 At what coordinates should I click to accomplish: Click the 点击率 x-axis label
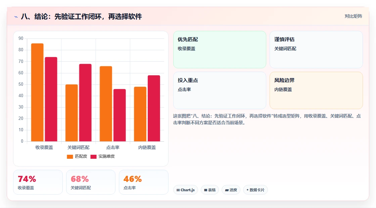113,147
